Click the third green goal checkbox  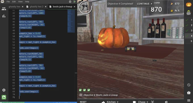click(89, 90)
